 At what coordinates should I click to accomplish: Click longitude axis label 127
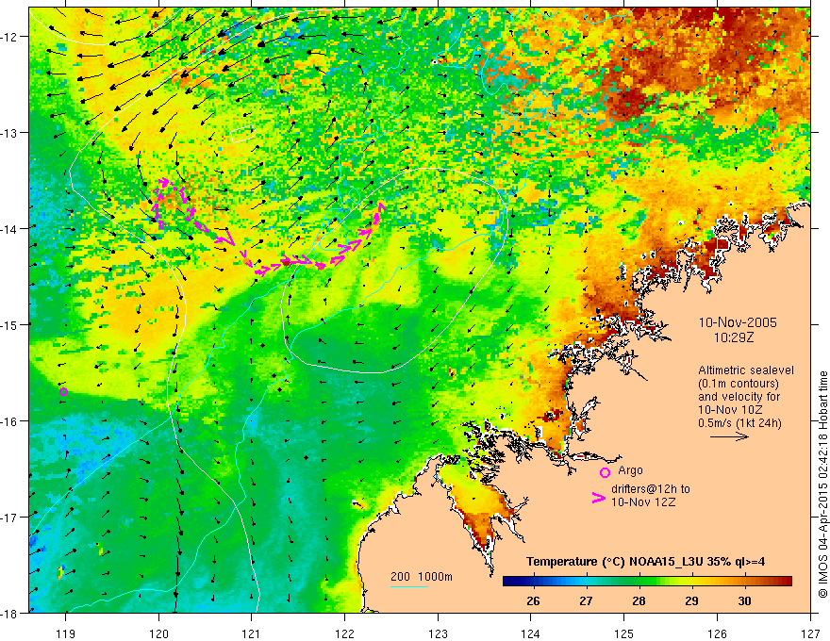pyautogui.click(x=810, y=633)
